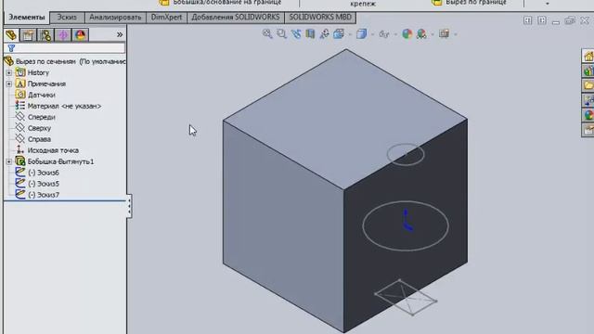The height and width of the screenshot is (334, 594).
Task: Click the blue origin marker in the viewport
Action: pyautogui.click(x=407, y=221)
